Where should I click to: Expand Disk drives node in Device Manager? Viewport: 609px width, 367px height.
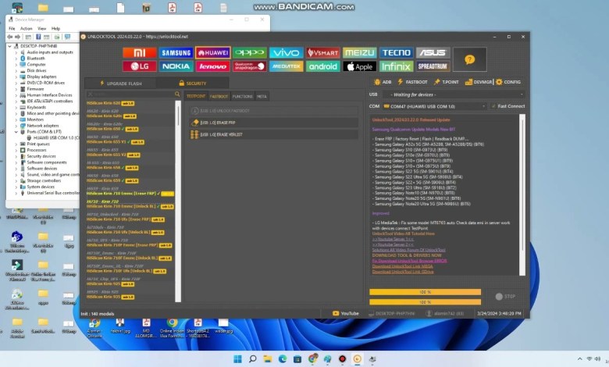16,71
